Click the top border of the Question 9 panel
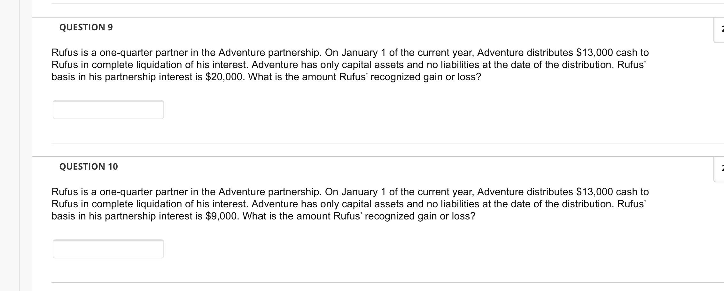 pos(352,17)
